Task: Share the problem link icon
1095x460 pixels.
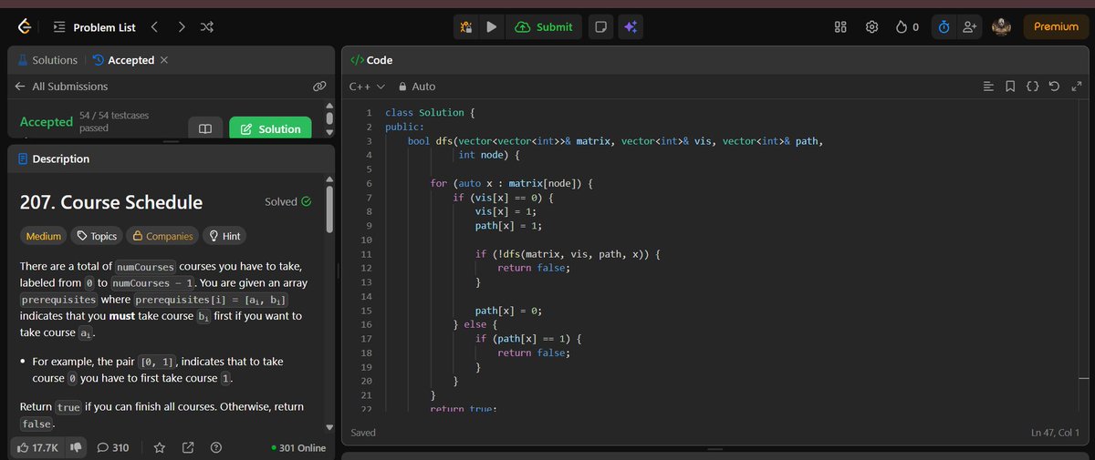Action: tap(188, 447)
